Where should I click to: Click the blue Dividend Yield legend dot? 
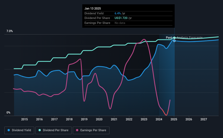pos(9,130)
